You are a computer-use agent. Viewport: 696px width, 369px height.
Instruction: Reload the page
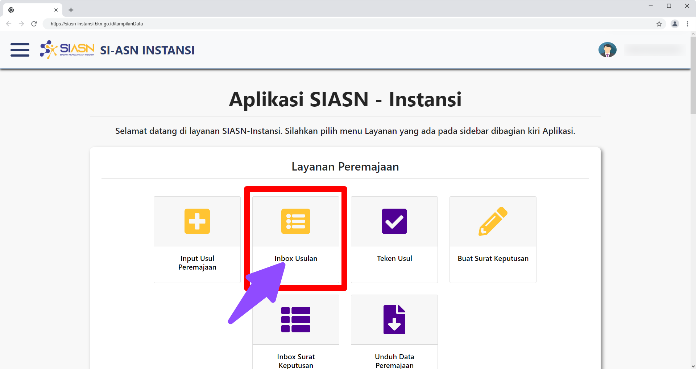[x=34, y=24]
